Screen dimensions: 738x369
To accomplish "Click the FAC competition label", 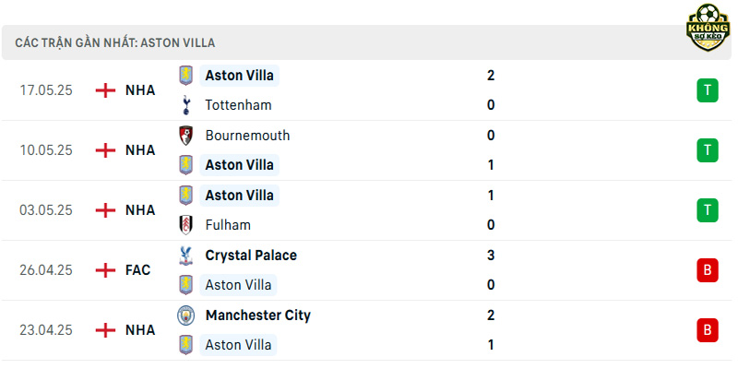I will (x=137, y=270).
